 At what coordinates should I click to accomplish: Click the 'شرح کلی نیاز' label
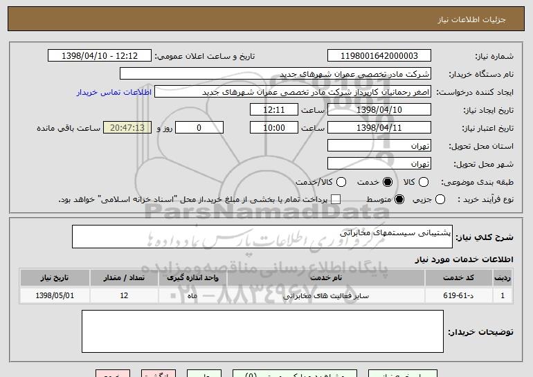coord(485,237)
